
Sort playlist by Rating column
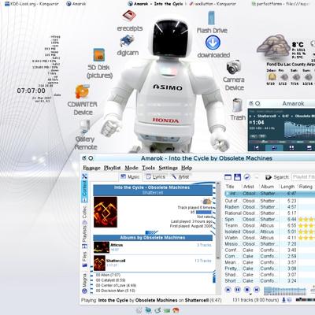[306, 187]
